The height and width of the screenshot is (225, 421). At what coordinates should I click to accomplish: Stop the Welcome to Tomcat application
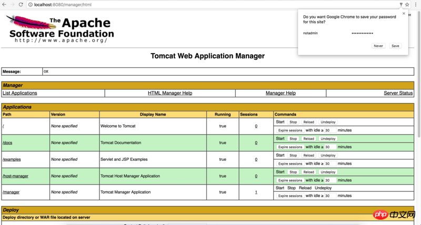(293, 122)
